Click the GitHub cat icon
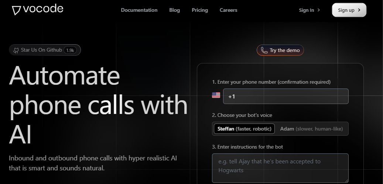 click(16, 50)
